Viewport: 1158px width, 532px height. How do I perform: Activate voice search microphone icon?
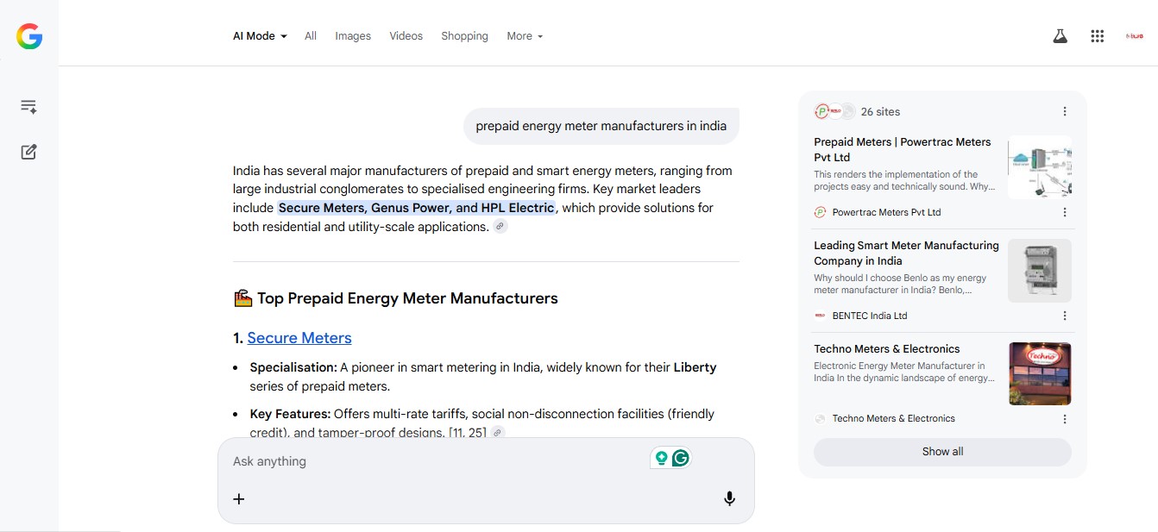(729, 498)
